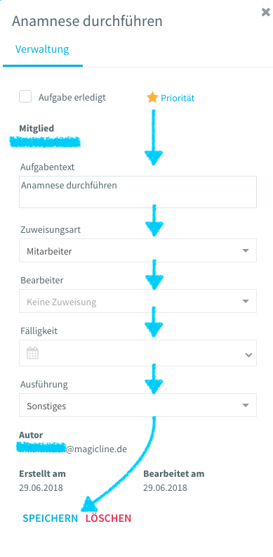Click the Autor magicline.de email address
273x557 pixels.
click(x=72, y=449)
